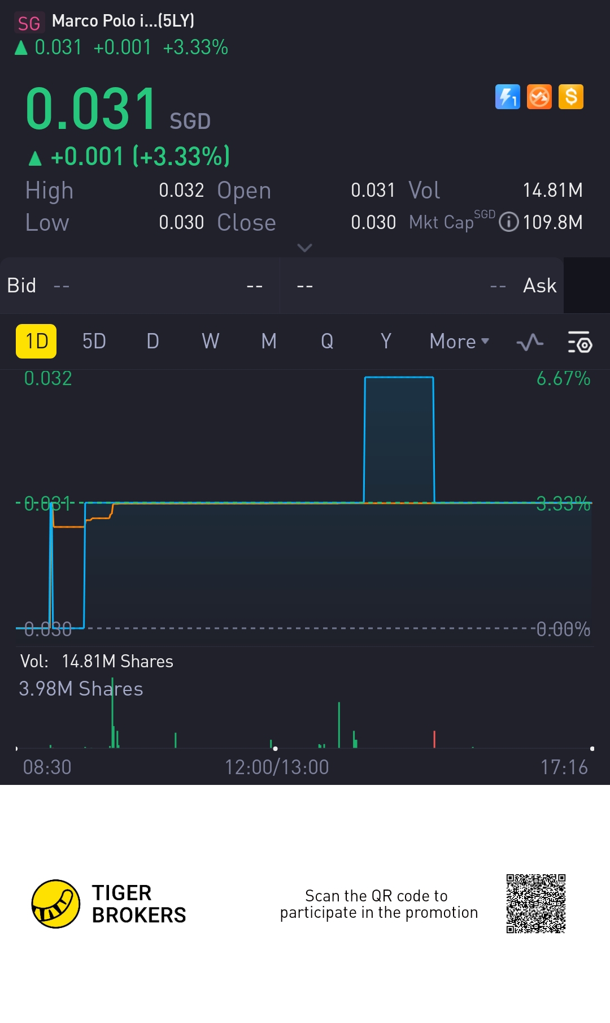Switch chart to 5D period

tap(94, 342)
